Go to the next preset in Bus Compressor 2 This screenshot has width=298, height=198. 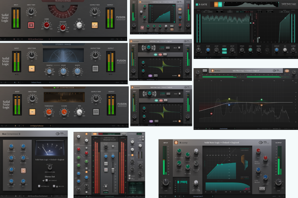pyautogui.click(x=52, y=196)
